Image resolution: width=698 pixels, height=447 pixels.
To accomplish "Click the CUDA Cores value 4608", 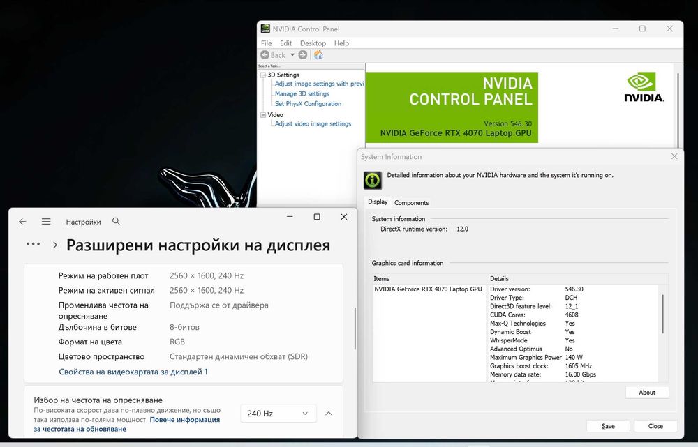I will (x=572, y=315).
